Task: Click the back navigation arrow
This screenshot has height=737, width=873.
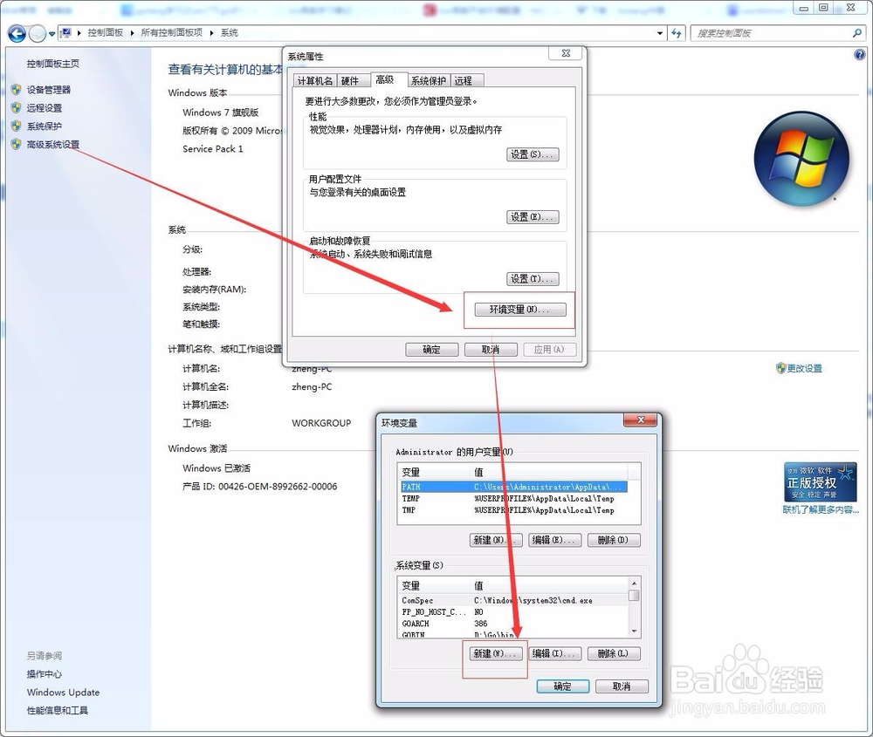Action: point(15,33)
